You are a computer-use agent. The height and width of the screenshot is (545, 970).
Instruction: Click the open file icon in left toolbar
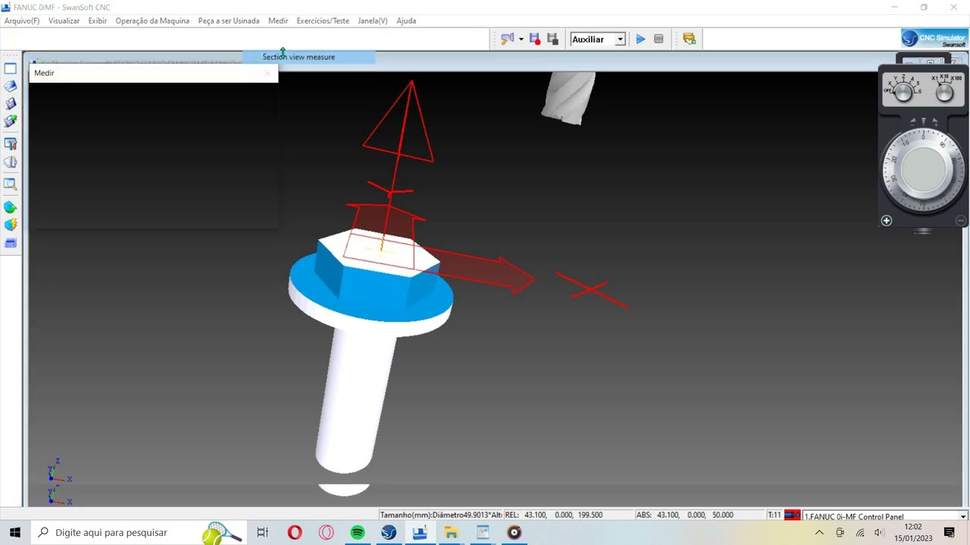point(11,86)
